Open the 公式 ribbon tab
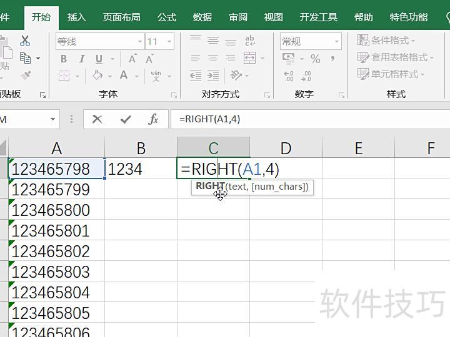 click(167, 17)
